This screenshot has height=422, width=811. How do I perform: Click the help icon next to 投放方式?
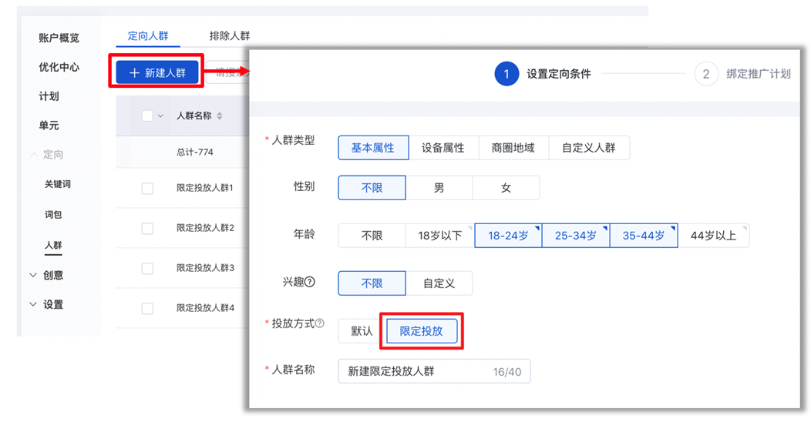click(320, 324)
